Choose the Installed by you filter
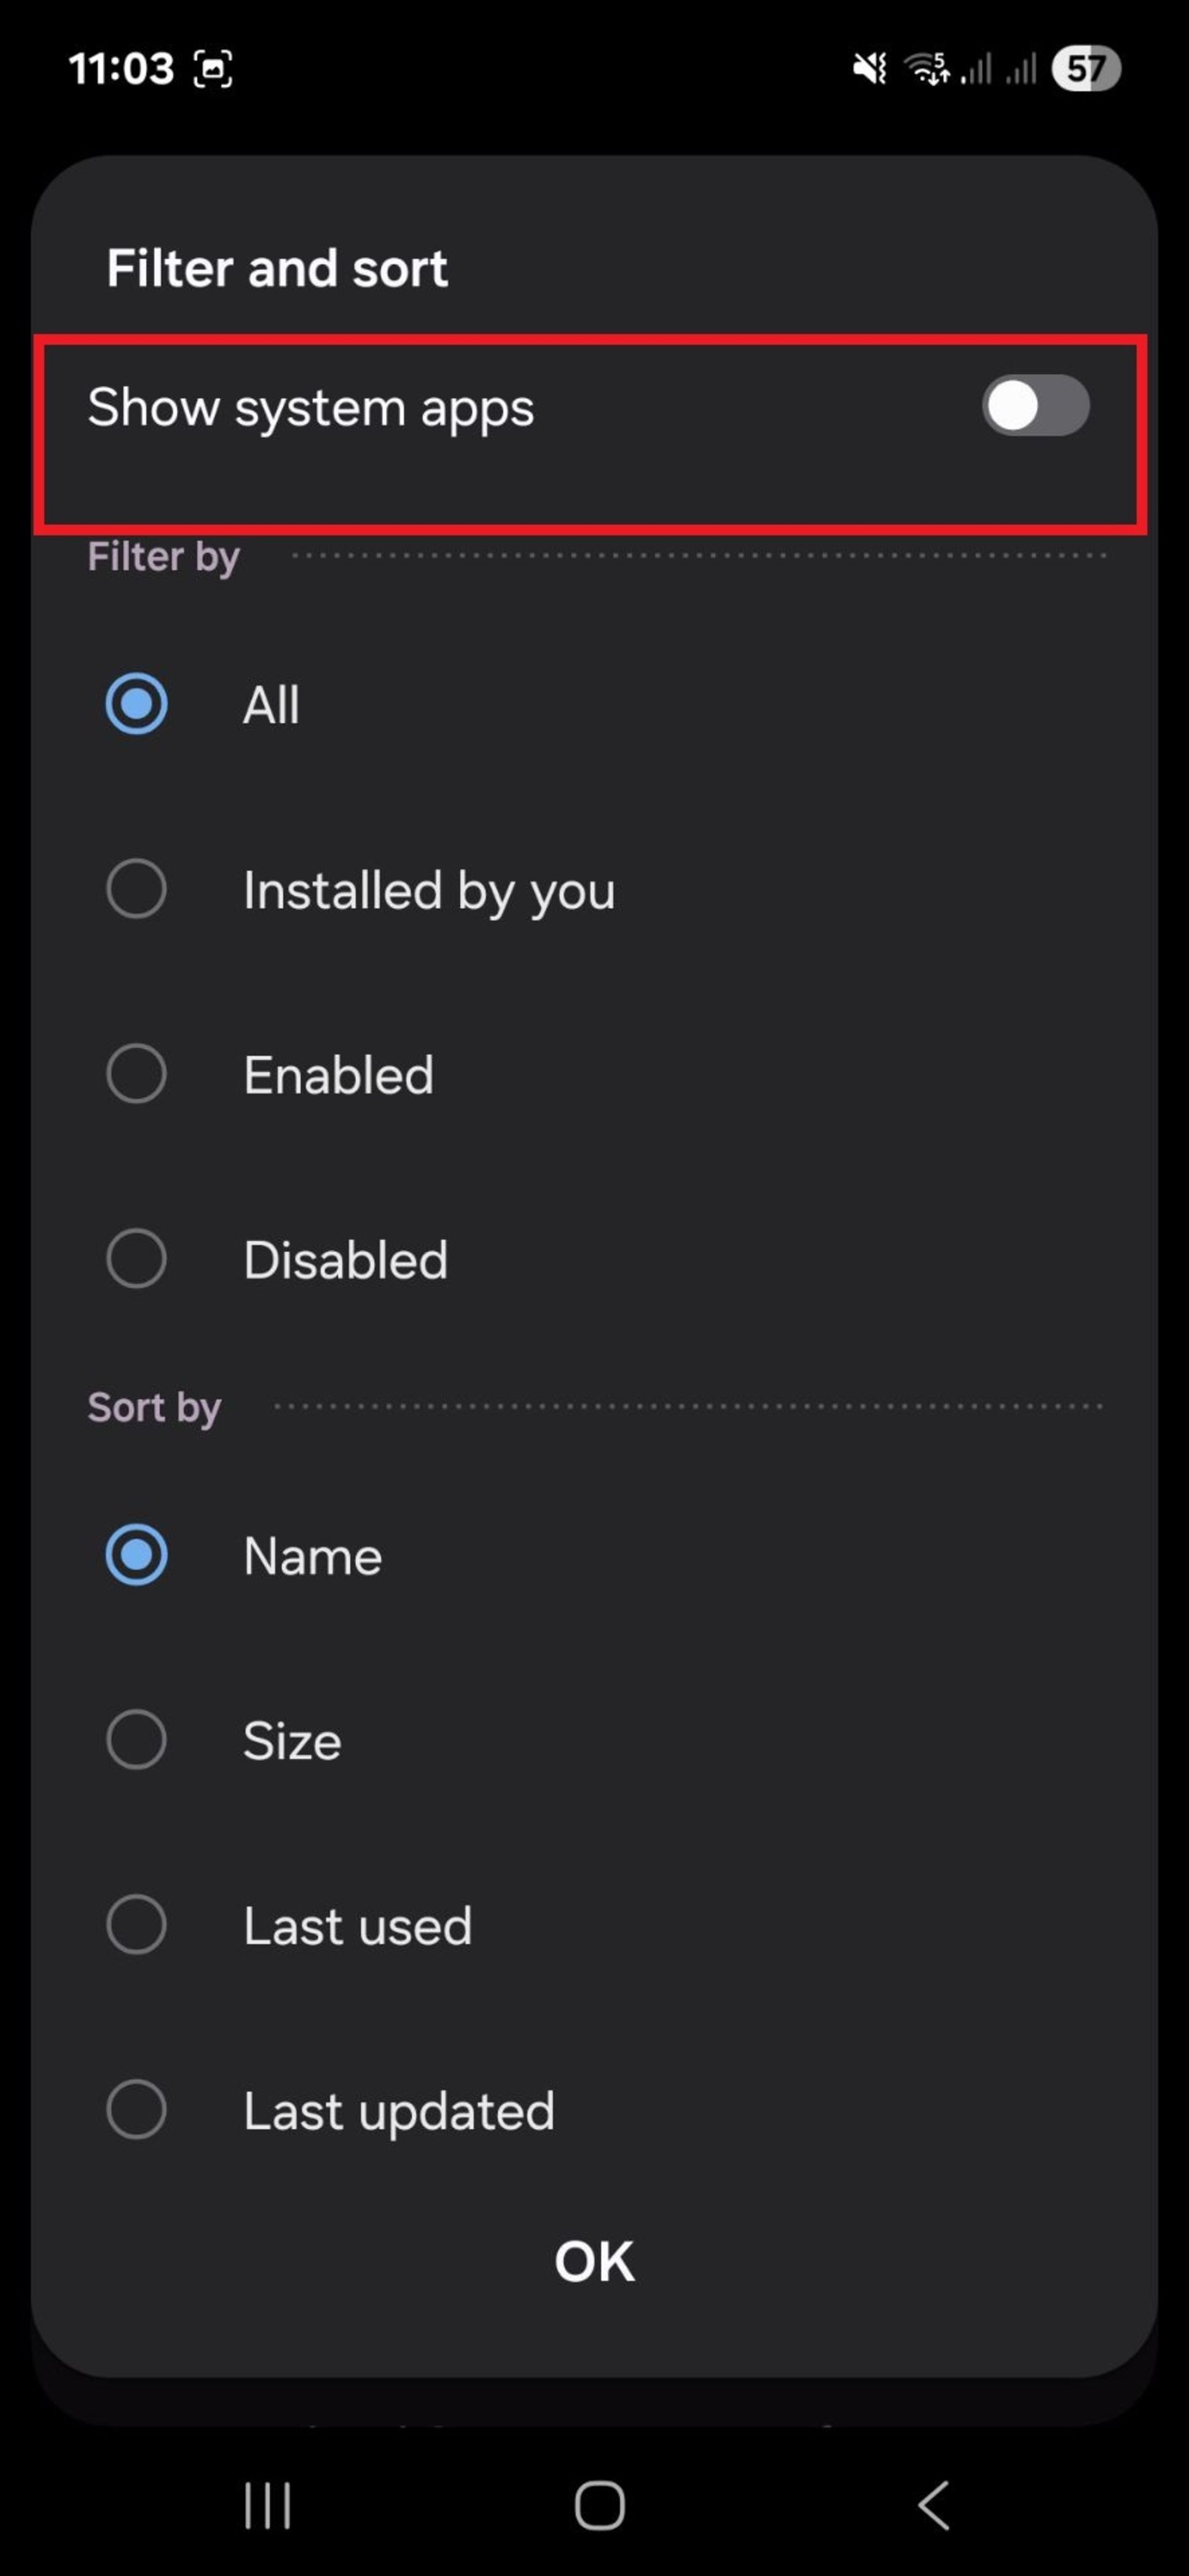This screenshot has height=2576, width=1189. 137,889
